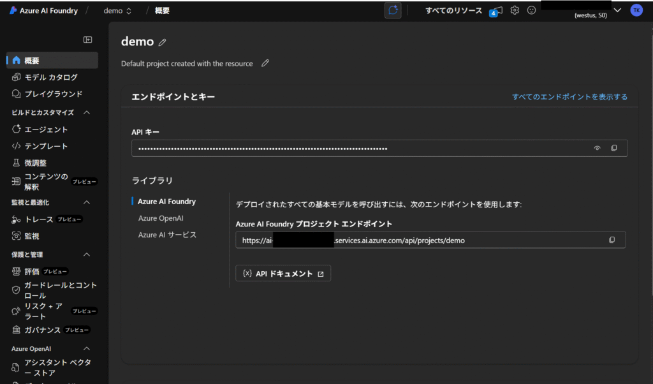Image resolution: width=653 pixels, height=384 pixels.
Task: Open settings gear icon
Action: (515, 10)
